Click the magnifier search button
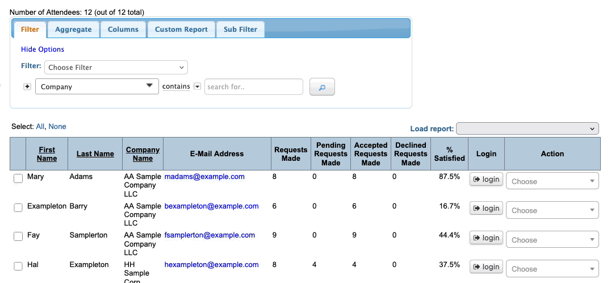 [322, 87]
